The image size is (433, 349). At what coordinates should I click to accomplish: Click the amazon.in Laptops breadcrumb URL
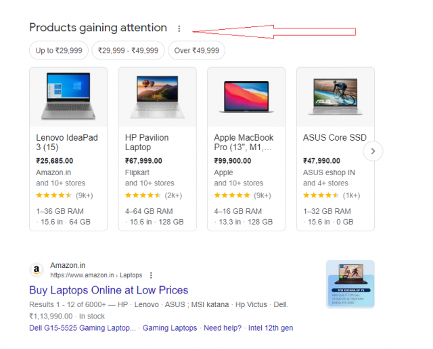coord(96,275)
